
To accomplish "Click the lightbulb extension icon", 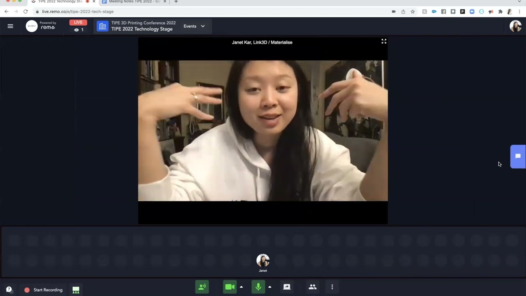I will pyautogui.click(x=453, y=12).
